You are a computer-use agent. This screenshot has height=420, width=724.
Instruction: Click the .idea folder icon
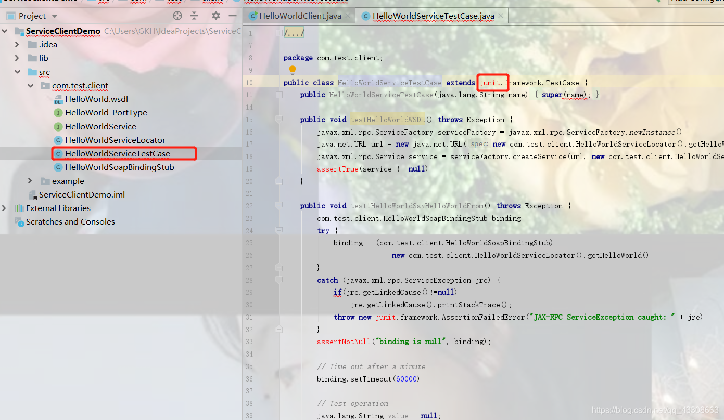pos(32,45)
